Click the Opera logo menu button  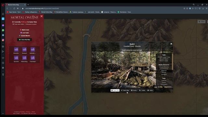pyautogui.click(x=3, y=5)
